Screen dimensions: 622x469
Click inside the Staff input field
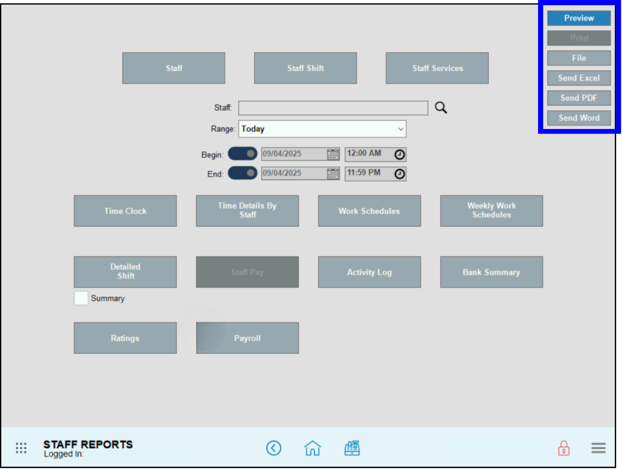pyautogui.click(x=332, y=108)
